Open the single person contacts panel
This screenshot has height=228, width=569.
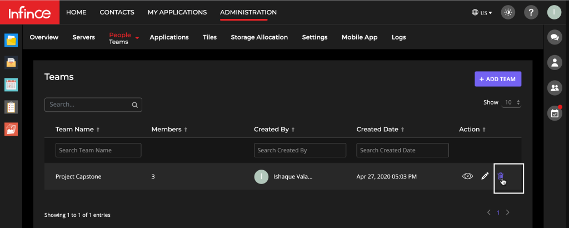(555, 62)
